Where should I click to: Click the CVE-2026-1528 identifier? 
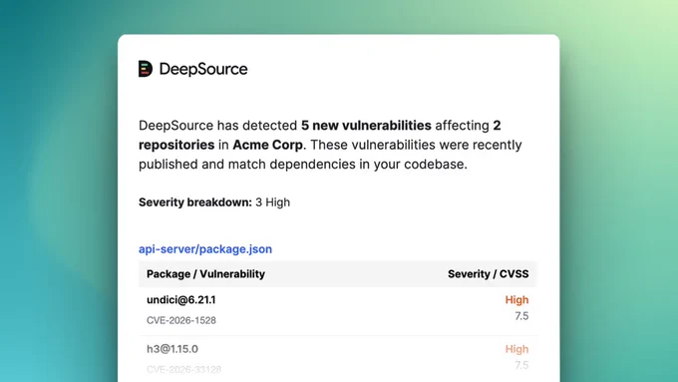[x=181, y=320]
